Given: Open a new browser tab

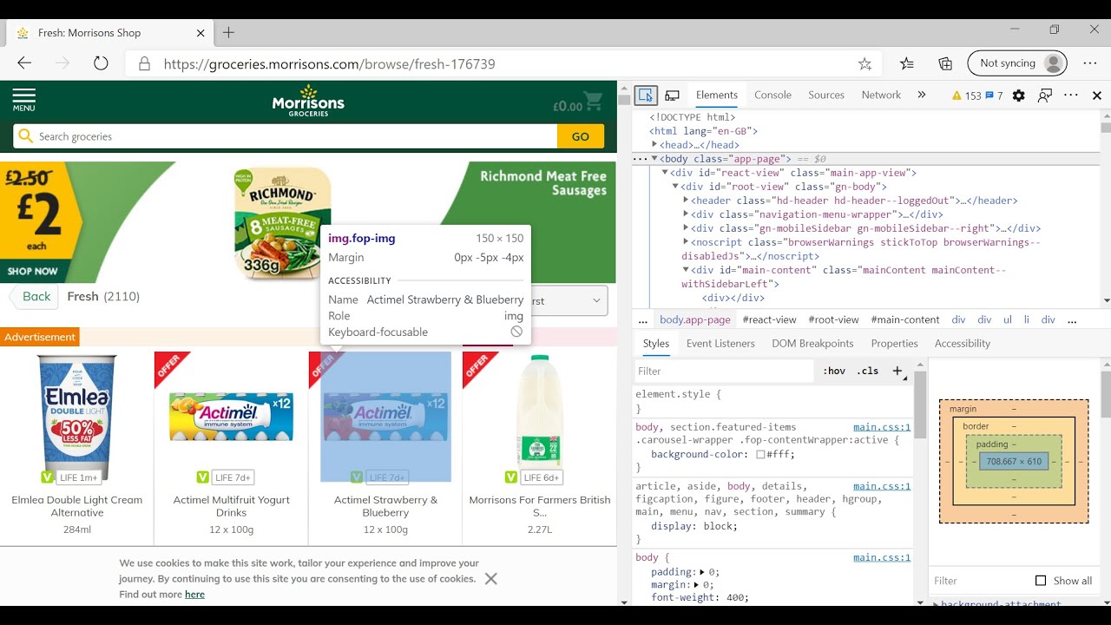Looking at the screenshot, I should pos(228,33).
